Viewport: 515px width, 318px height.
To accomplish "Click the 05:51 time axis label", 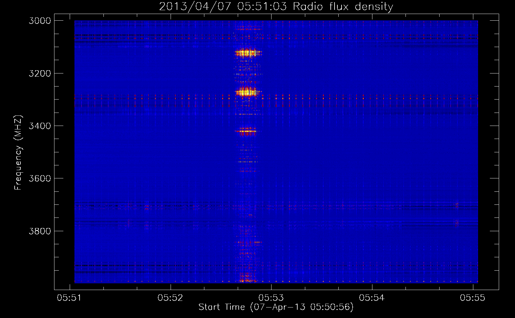I will click(69, 298).
